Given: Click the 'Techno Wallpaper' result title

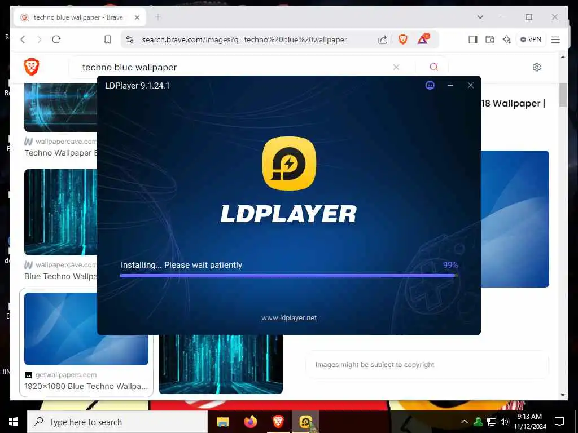Looking at the screenshot, I should pos(61,153).
